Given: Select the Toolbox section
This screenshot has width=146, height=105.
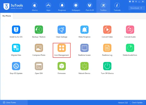Looking at the screenshot, I should point(103,7).
